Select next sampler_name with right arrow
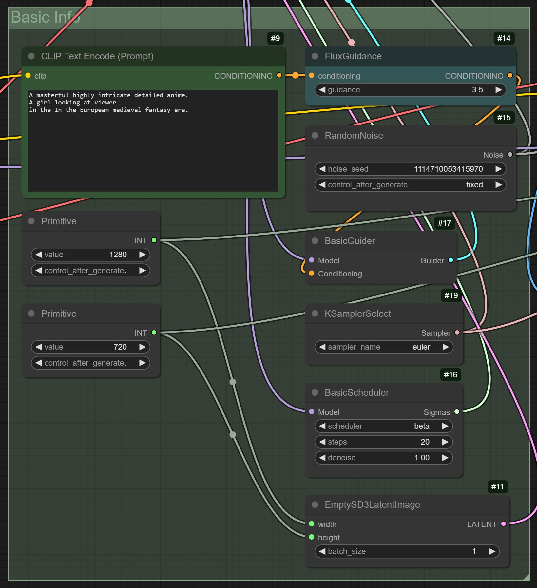Image resolution: width=537 pixels, height=588 pixels. pyautogui.click(x=446, y=347)
